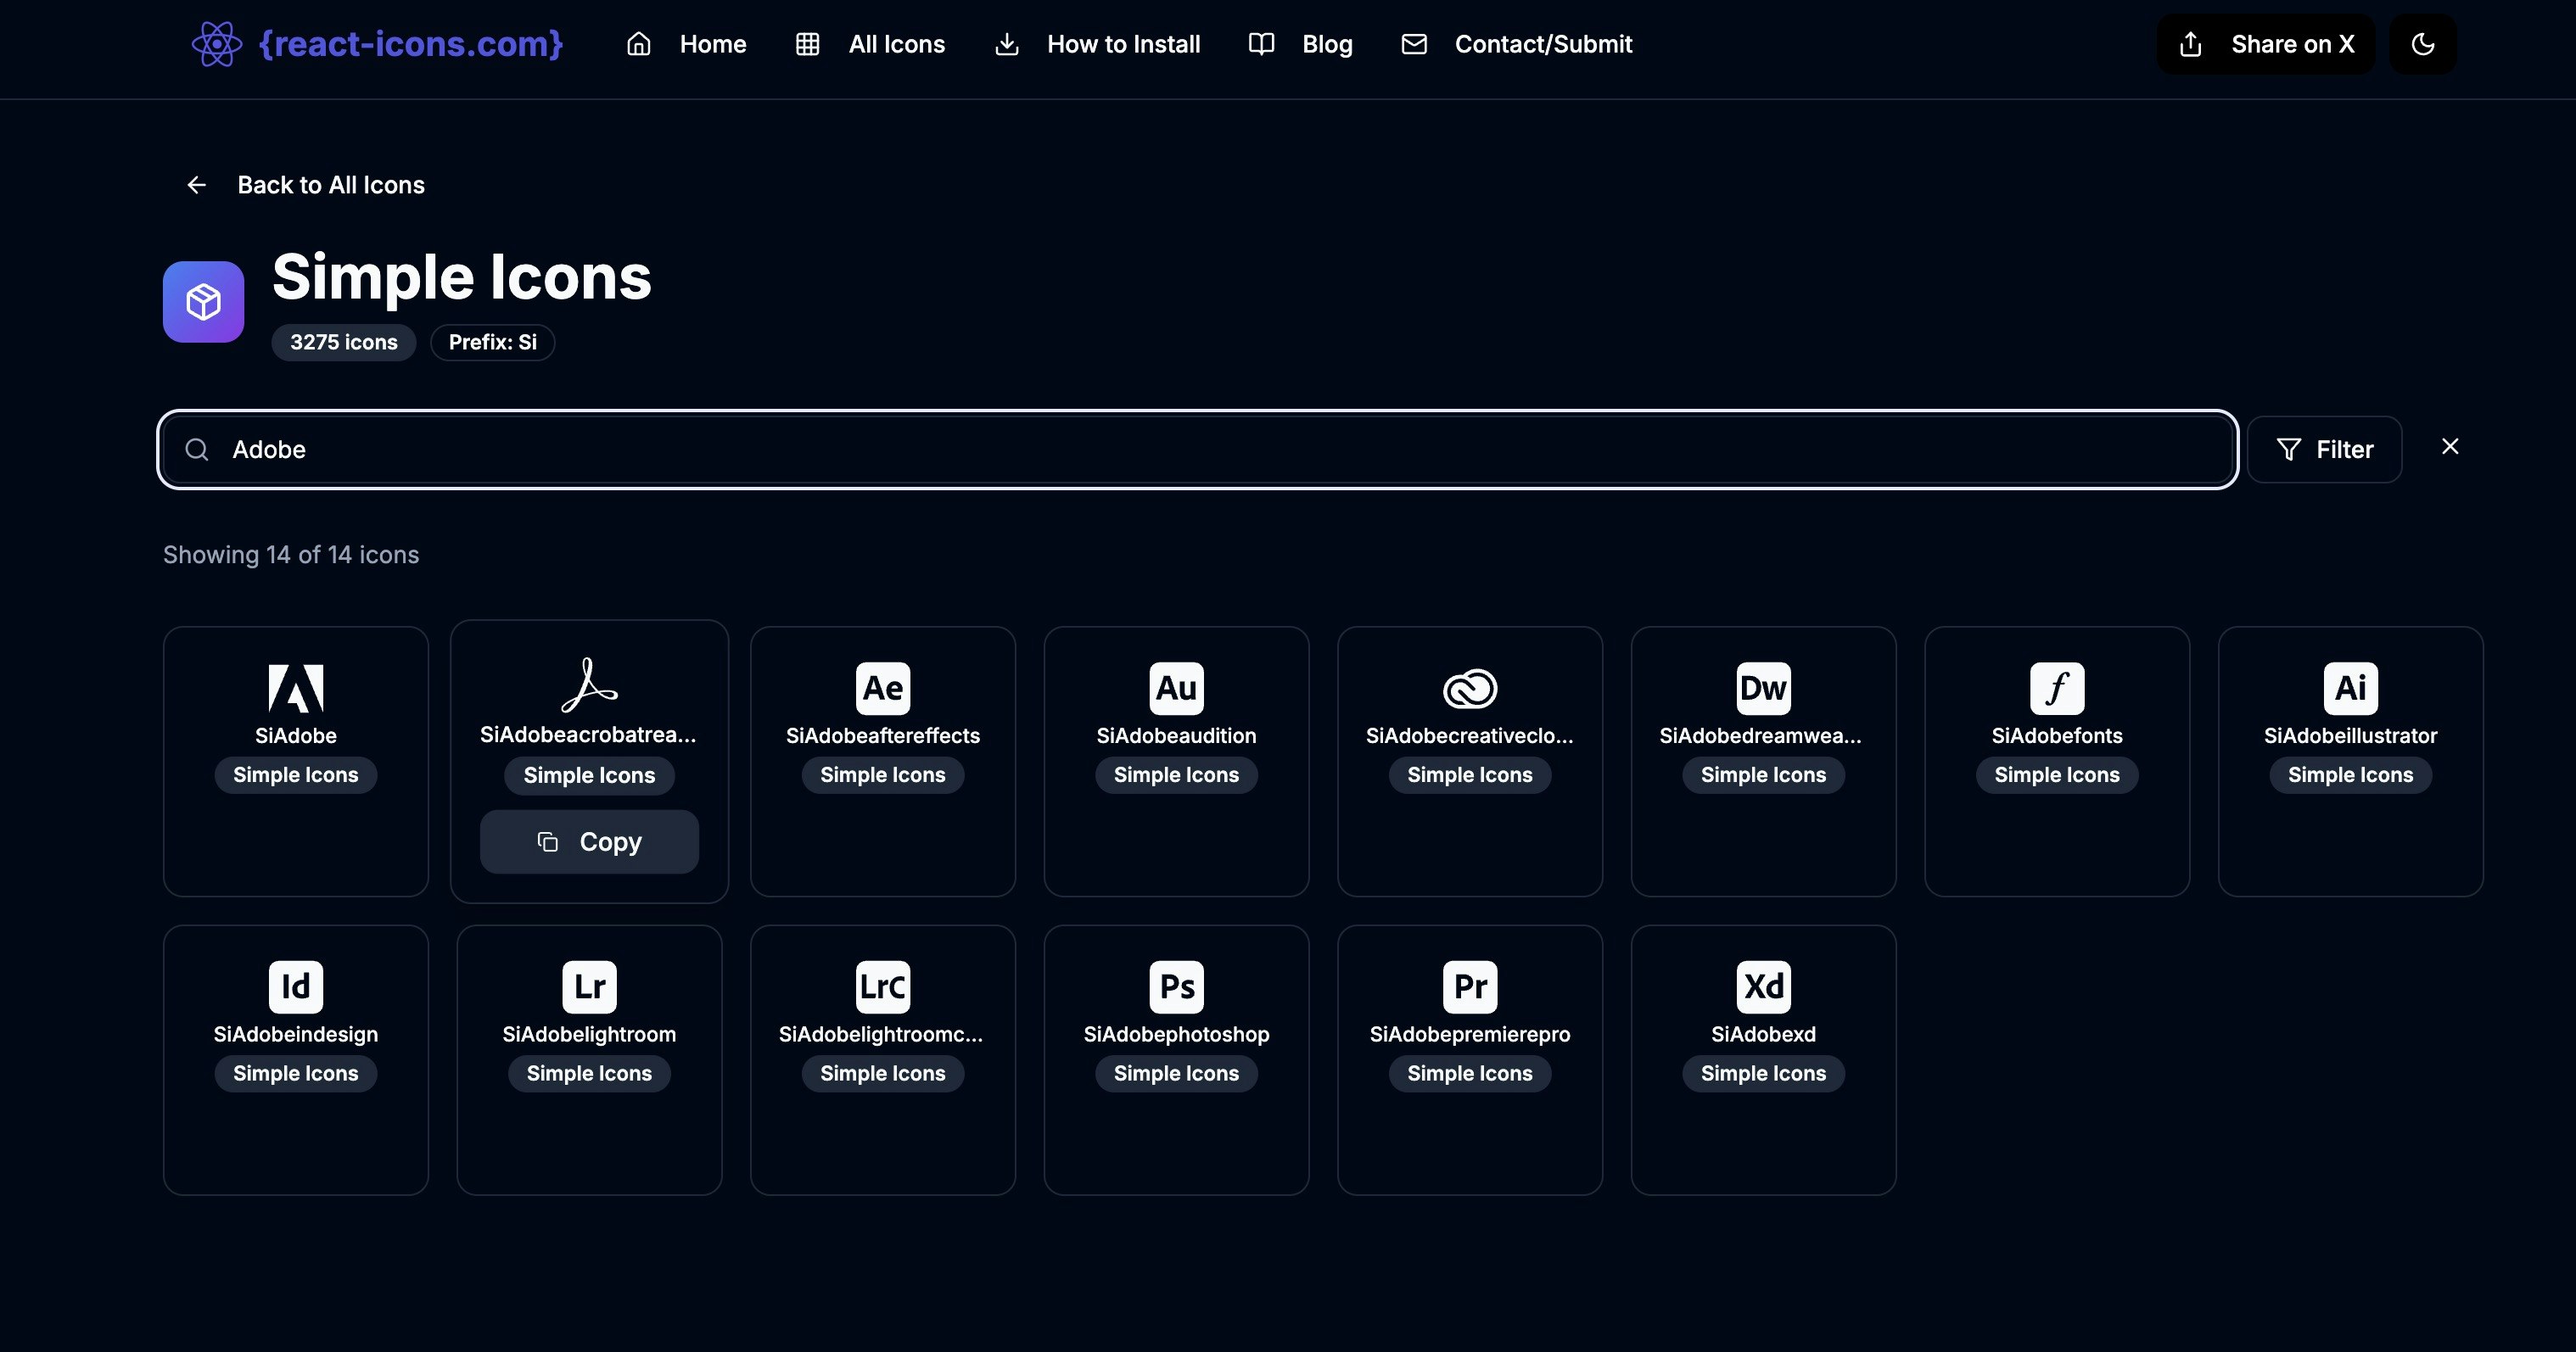Select the Adobe Acrobat Reader icon
The width and height of the screenshot is (2576, 1352).
[x=589, y=685]
